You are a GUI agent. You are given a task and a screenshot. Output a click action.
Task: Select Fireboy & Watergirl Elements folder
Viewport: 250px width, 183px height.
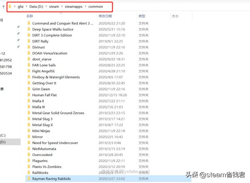click(56, 77)
